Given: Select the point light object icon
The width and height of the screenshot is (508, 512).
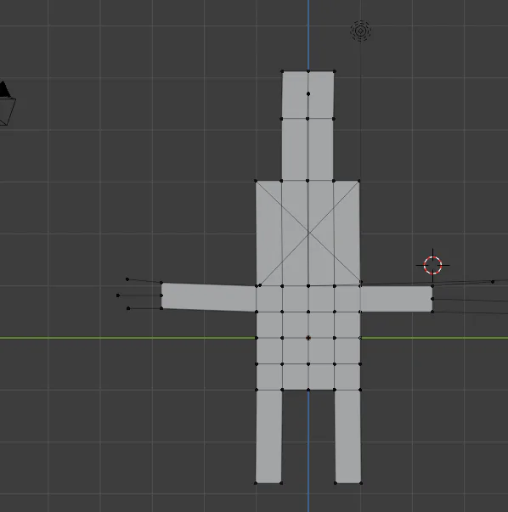Looking at the screenshot, I should tap(361, 31).
